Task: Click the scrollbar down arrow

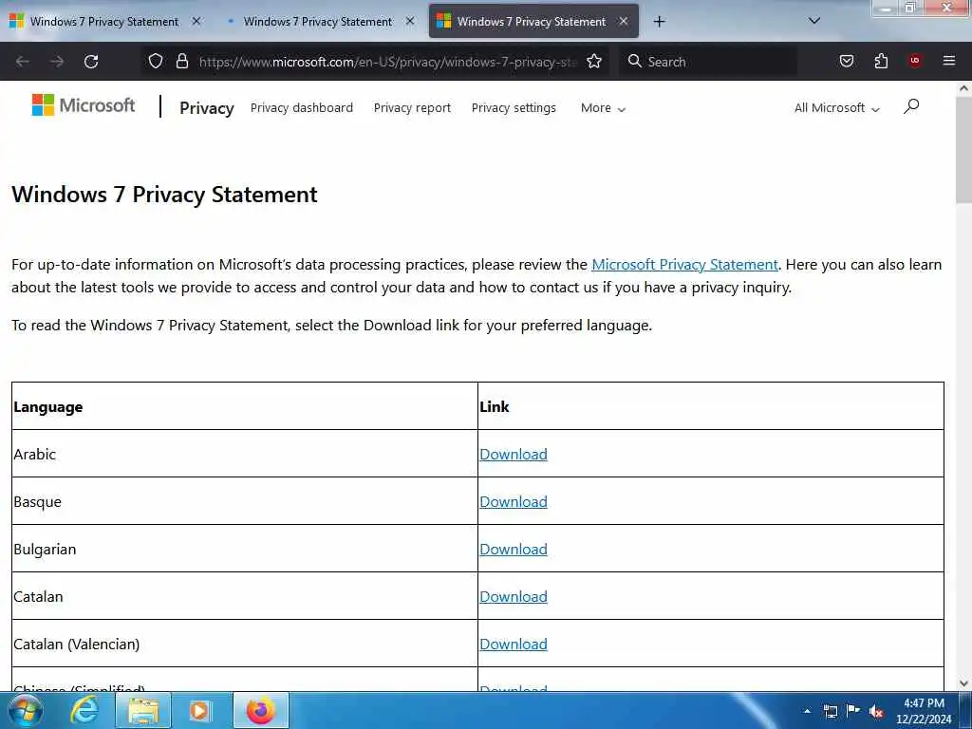Action: click(x=963, y=683)
